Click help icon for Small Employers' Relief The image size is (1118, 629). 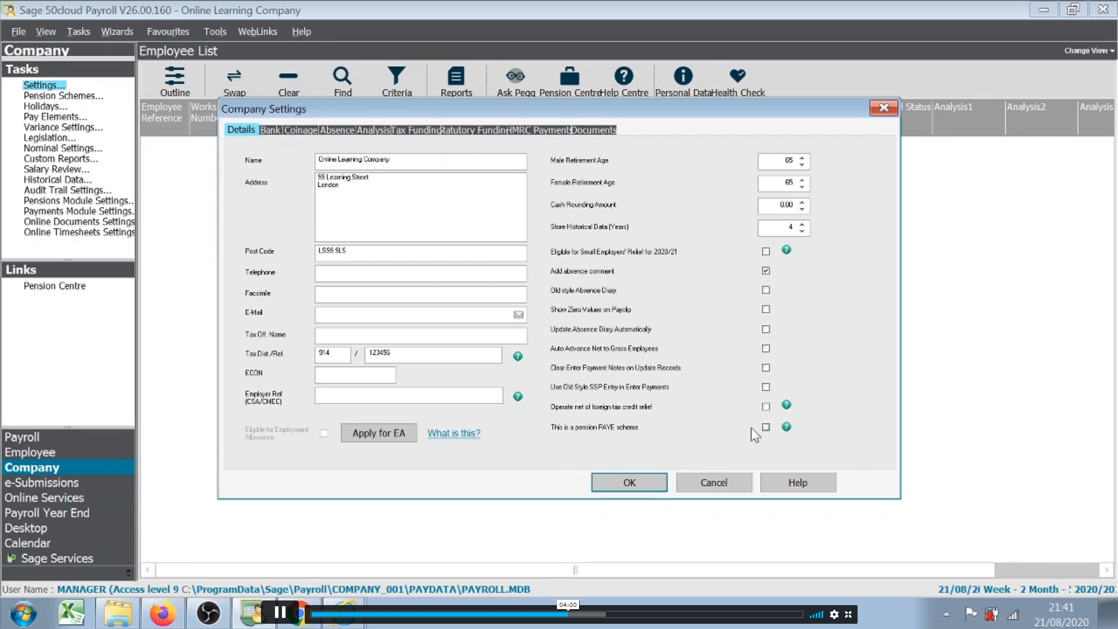tap(787, 250)
